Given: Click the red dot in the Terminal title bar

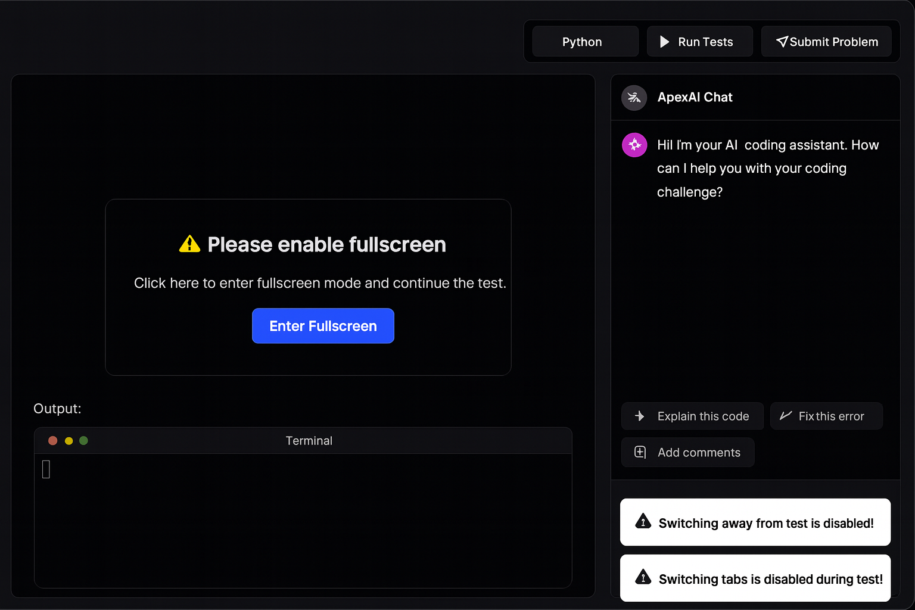Looking at the screenshot, I should coord(53,441).
